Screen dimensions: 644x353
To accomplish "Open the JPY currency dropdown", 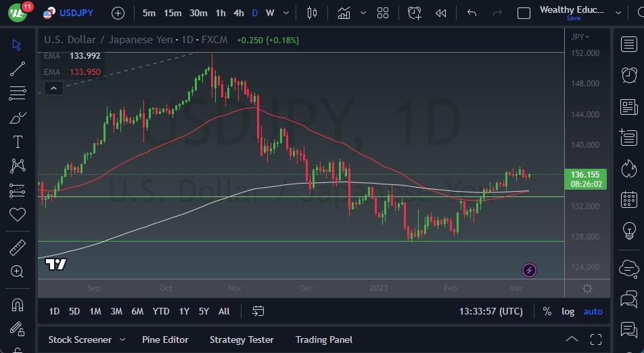I will click(580, 36).
